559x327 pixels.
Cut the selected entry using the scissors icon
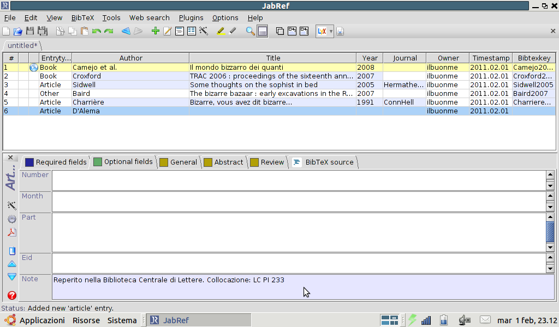(60, 31)
